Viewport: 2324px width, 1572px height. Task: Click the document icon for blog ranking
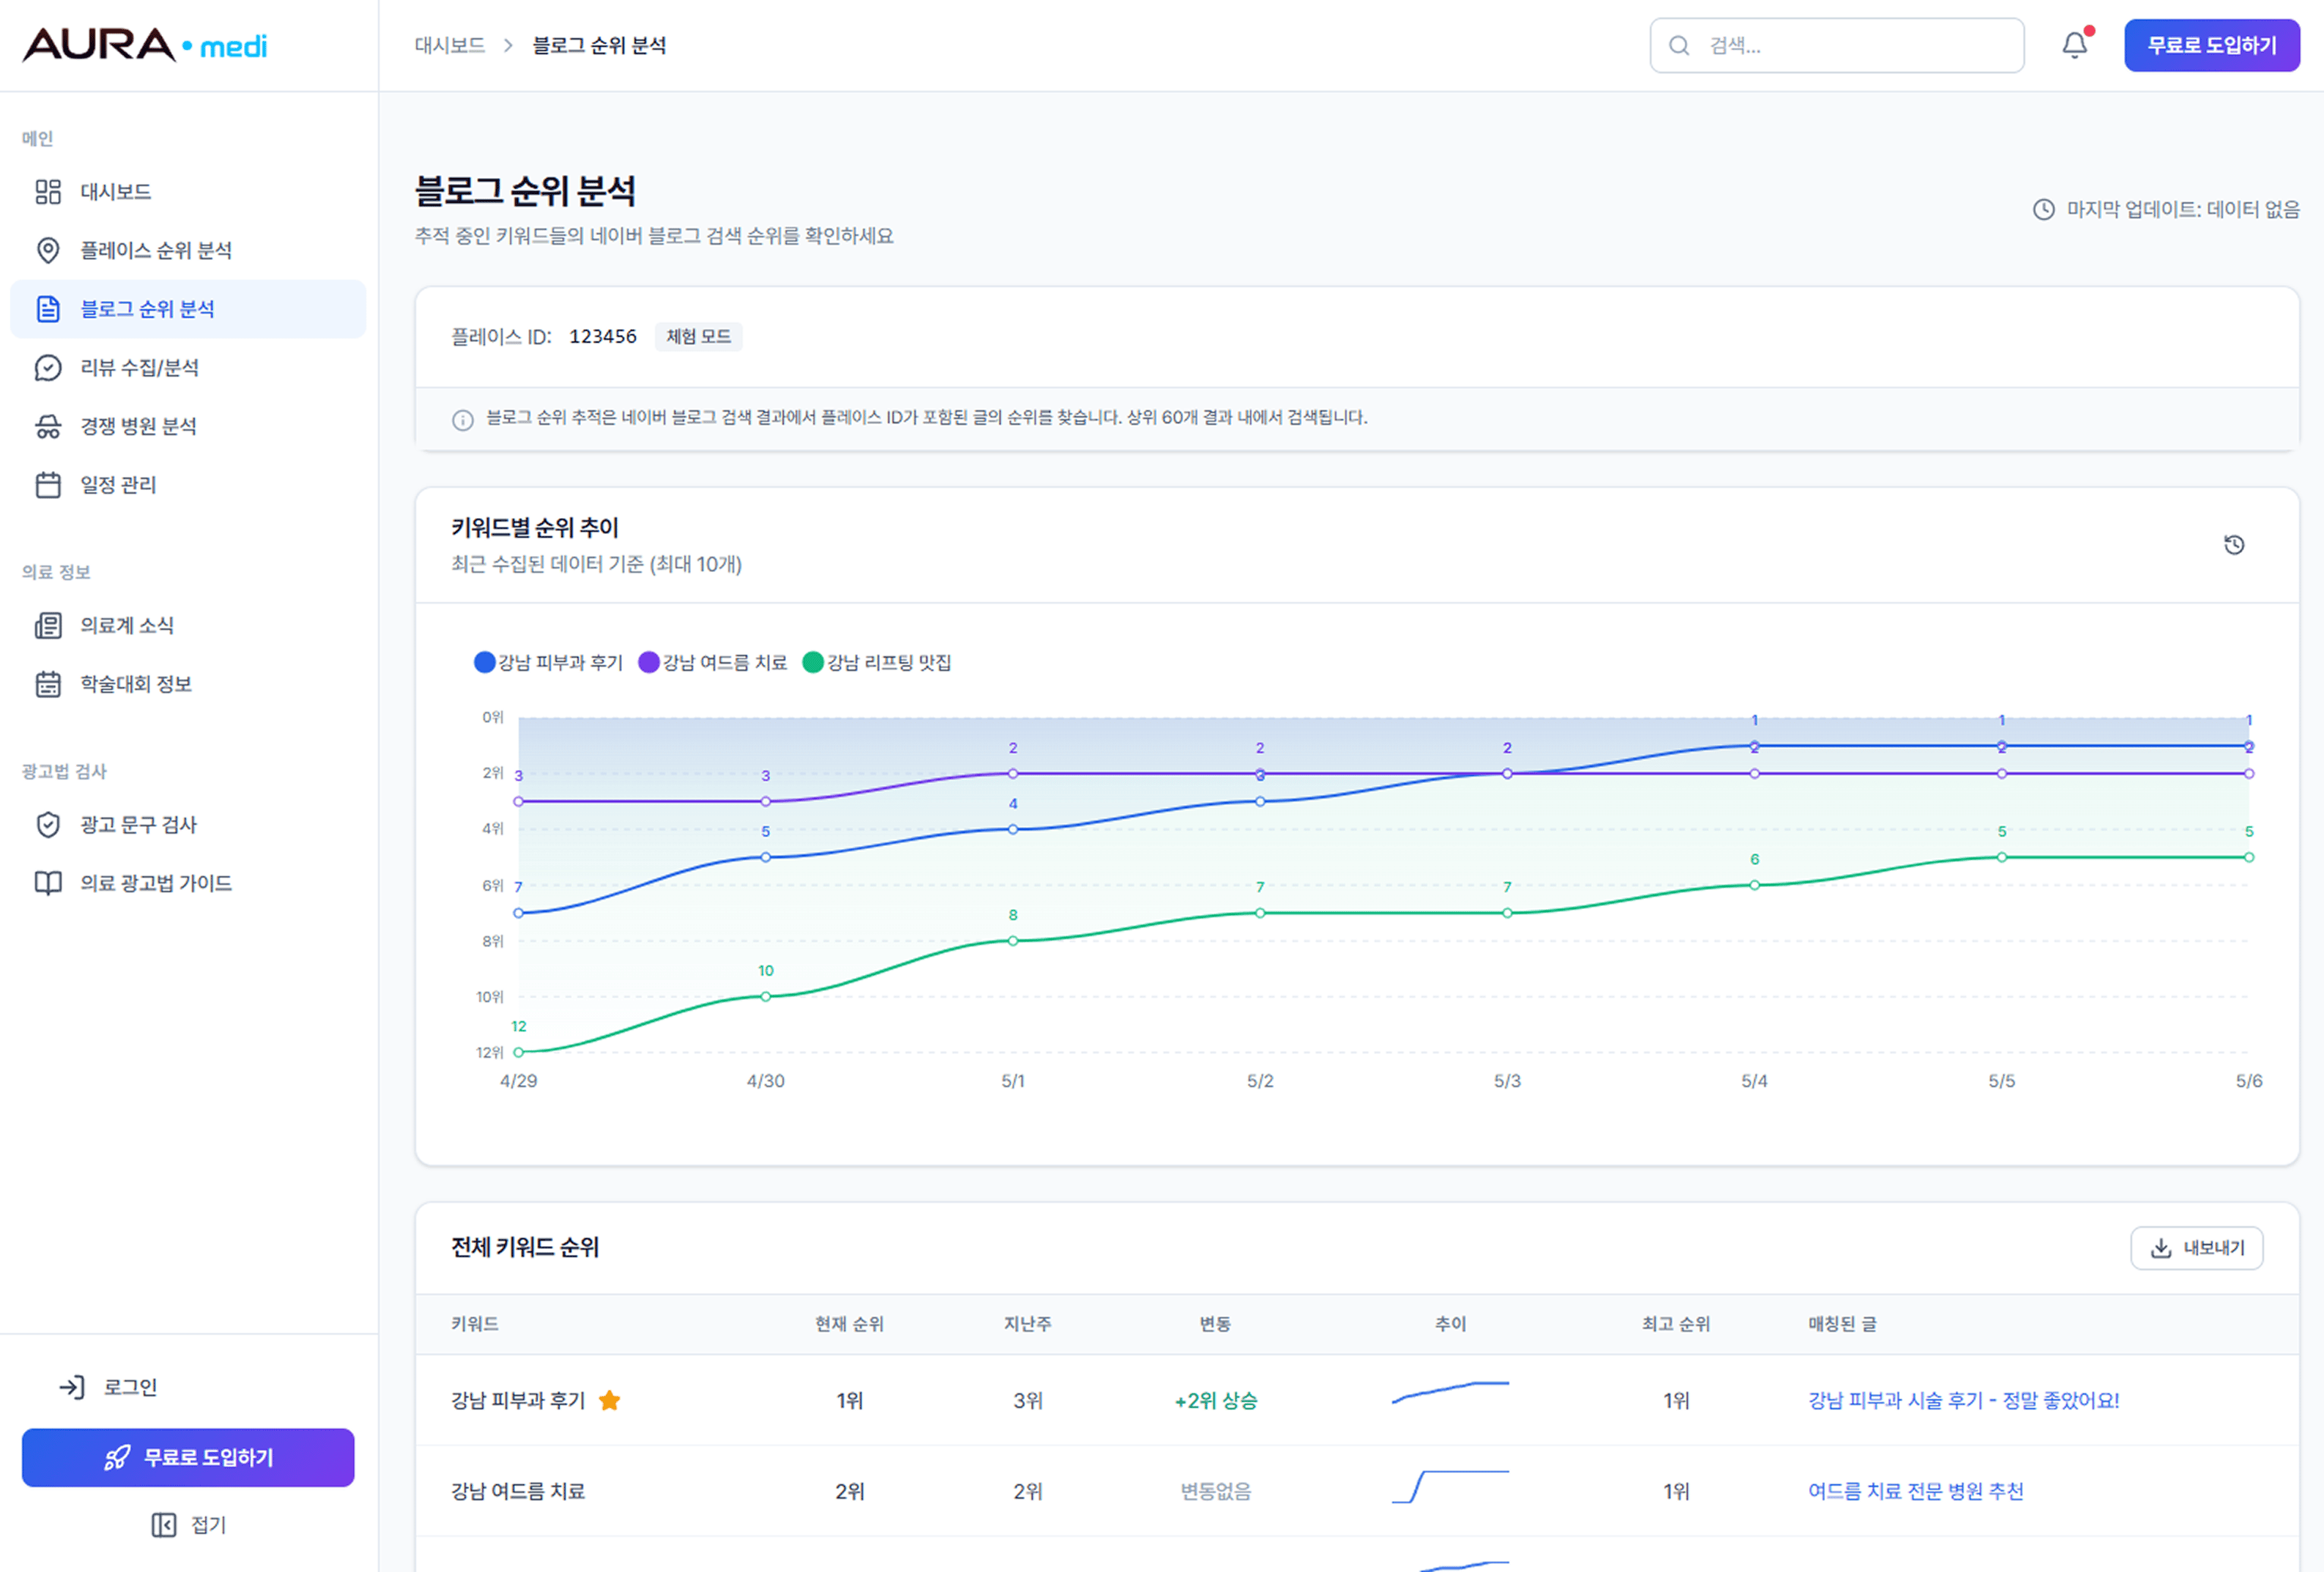(x=48, y=309)
